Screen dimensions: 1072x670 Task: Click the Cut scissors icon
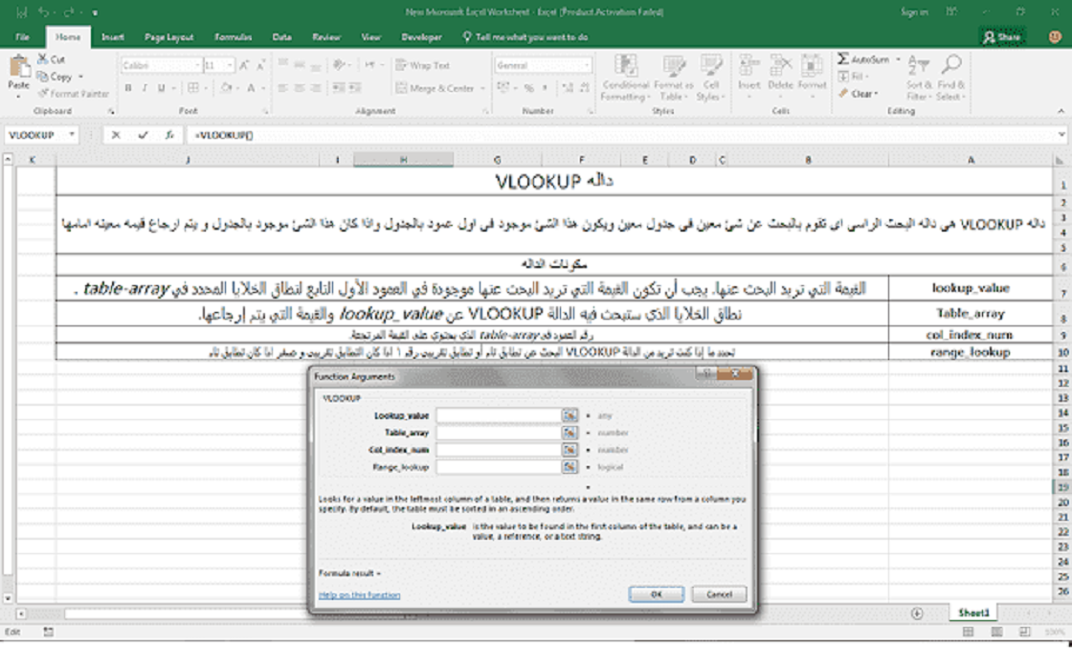(42, 59)
